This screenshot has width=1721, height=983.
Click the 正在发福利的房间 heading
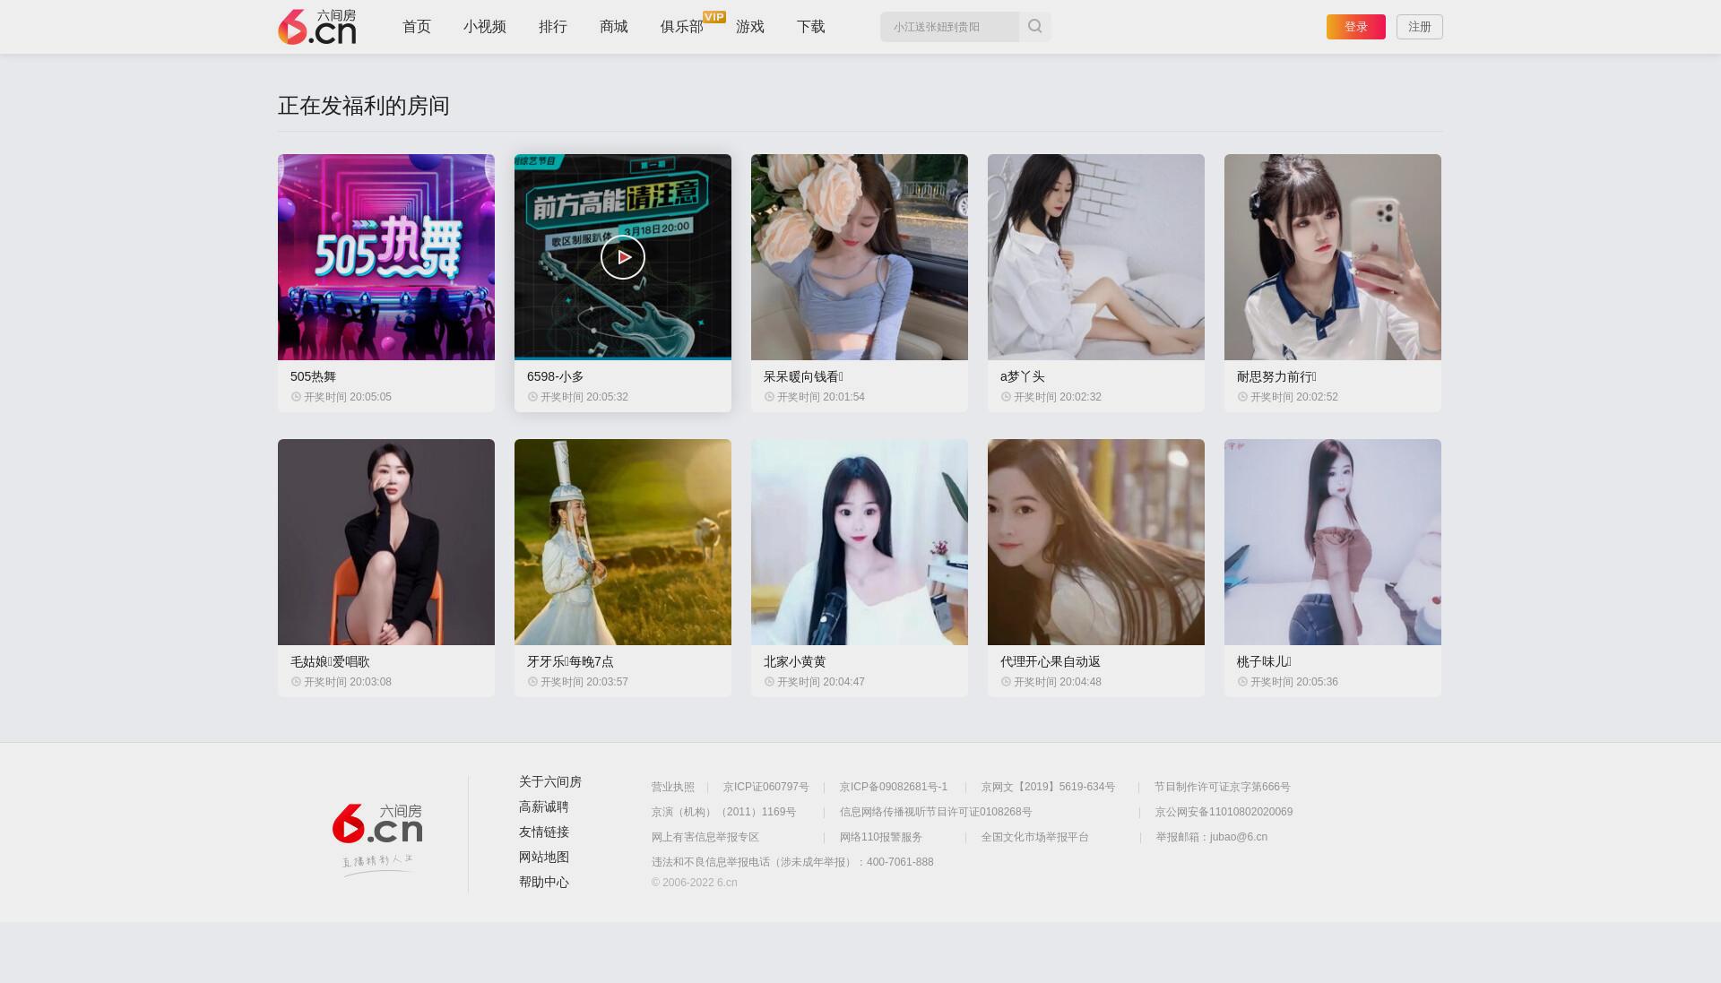(364, 106)
